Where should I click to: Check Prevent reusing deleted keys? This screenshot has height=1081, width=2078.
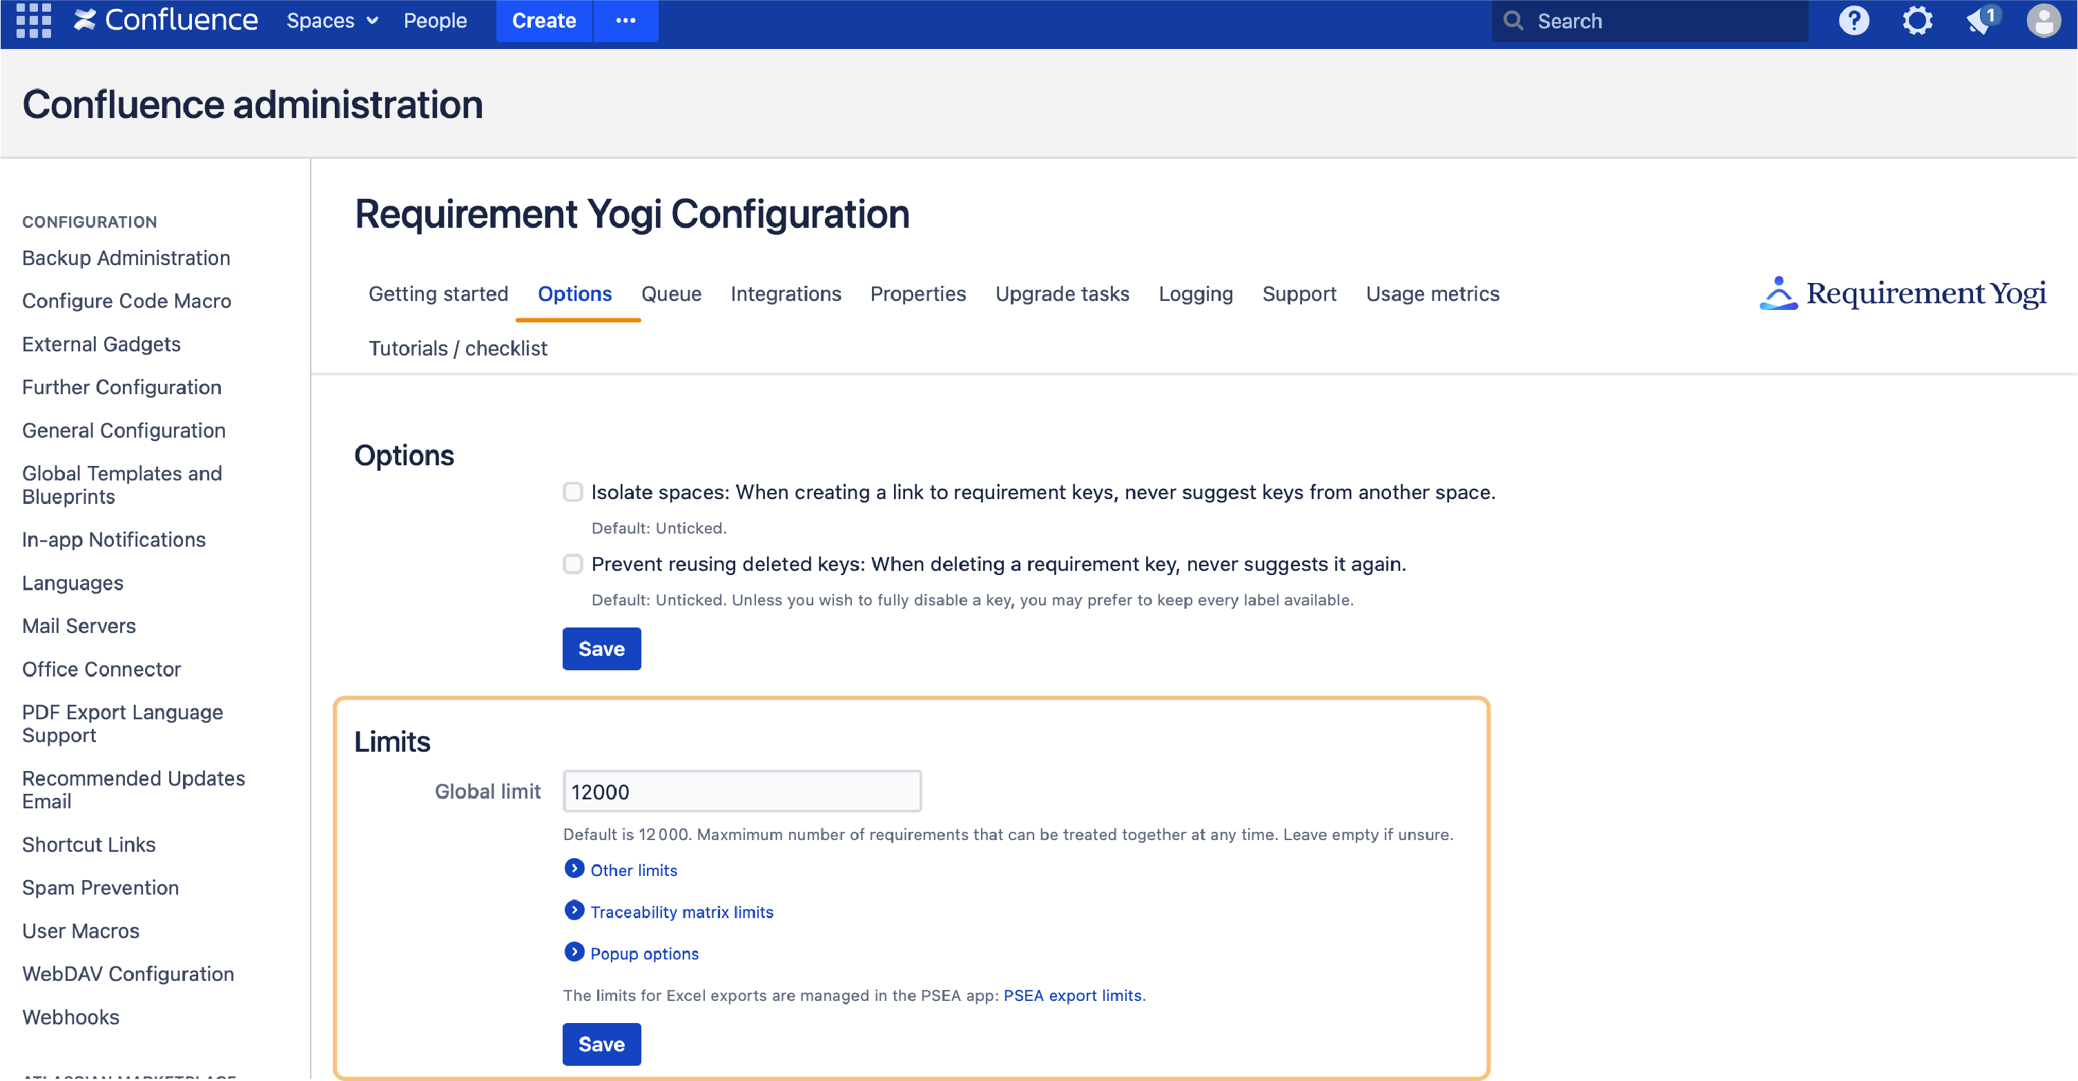click(x=573, y=564)
